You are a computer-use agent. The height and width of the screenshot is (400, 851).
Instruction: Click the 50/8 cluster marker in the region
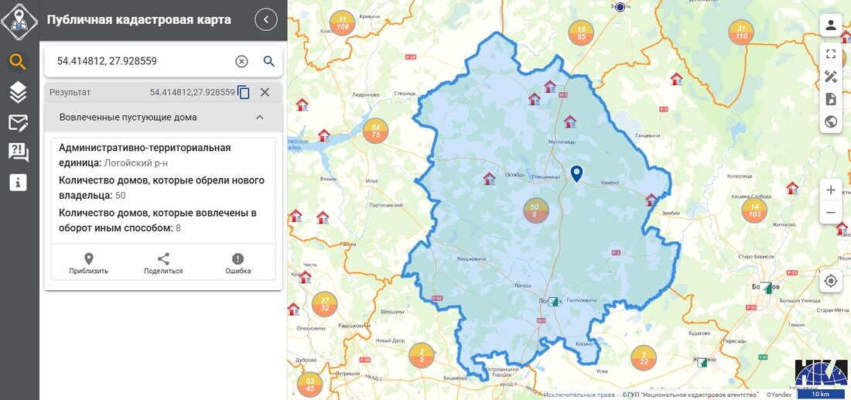pyautogui.click(x=535, y=211)
